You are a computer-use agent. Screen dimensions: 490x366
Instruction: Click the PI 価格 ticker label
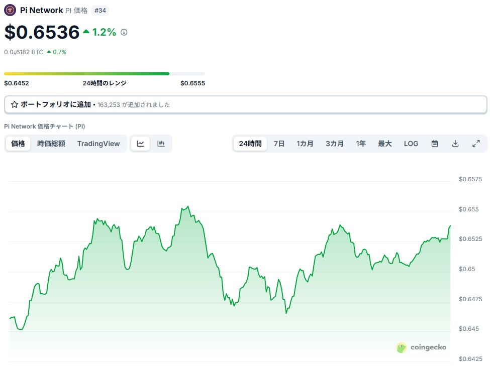click(x=76, y=11)
